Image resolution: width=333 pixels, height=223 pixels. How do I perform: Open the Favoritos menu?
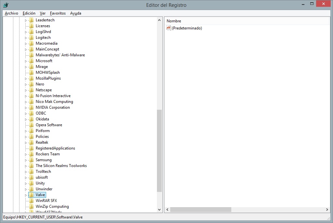(x=58, y=13)
